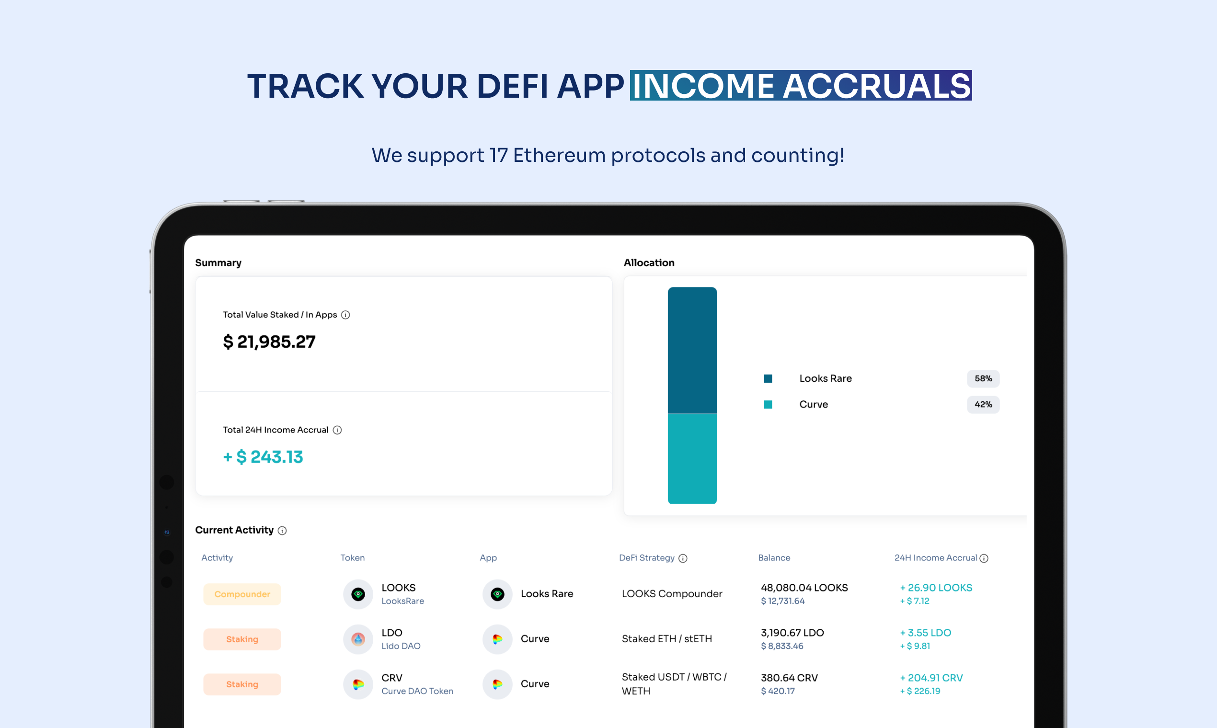
Task: Click 380.64 CRV balance
Action: coord(789,679)
